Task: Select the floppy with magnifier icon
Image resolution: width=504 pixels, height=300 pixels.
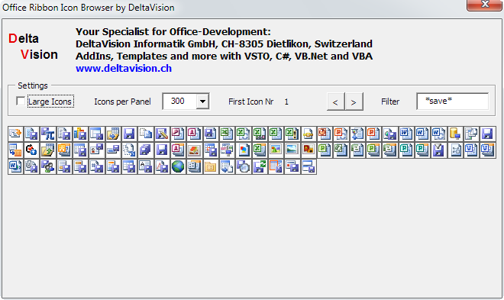Action: tap(244, 166)
